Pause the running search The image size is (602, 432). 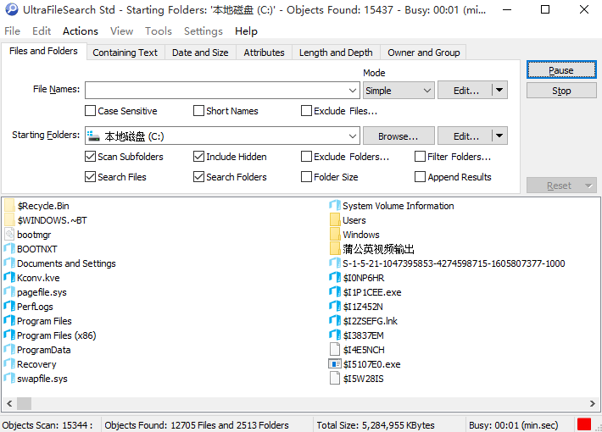point(561,70)
